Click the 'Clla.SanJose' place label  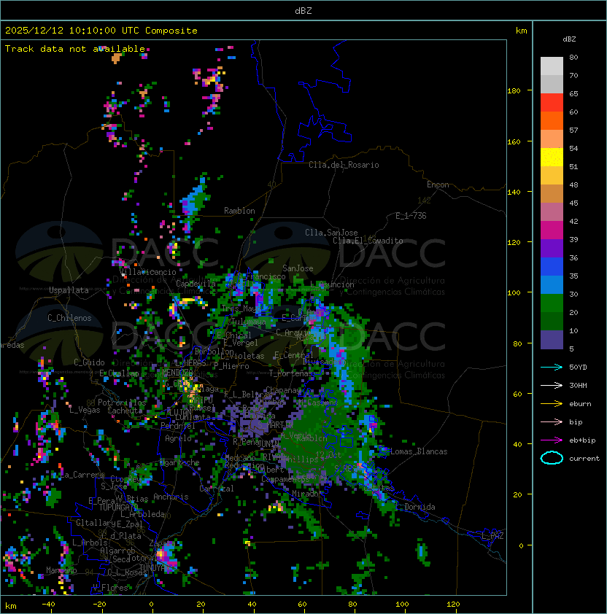[331, 233]
